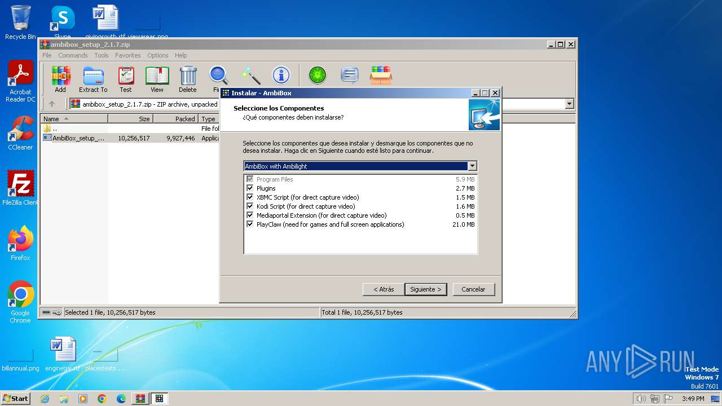Open the Favorites menu

pyautogui.click(x=128, y=55)
